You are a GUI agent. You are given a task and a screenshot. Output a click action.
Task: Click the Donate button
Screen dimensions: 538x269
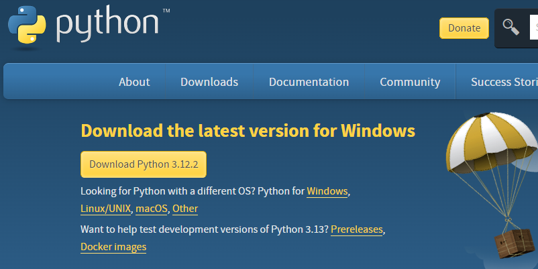[464, 28]
